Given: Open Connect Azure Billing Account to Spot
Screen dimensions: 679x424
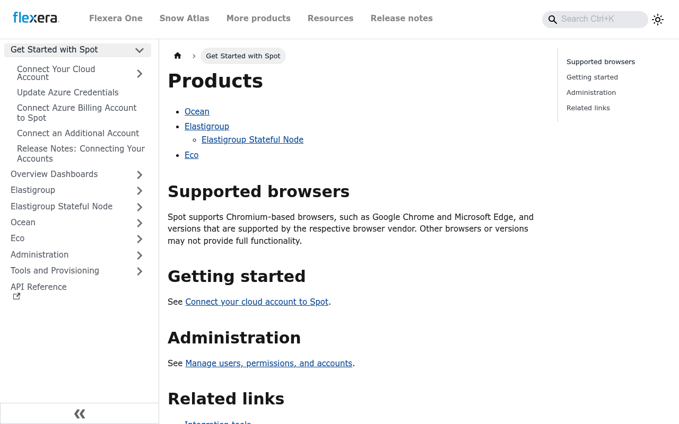Looking at the screenshot, I should coord(77,113).
